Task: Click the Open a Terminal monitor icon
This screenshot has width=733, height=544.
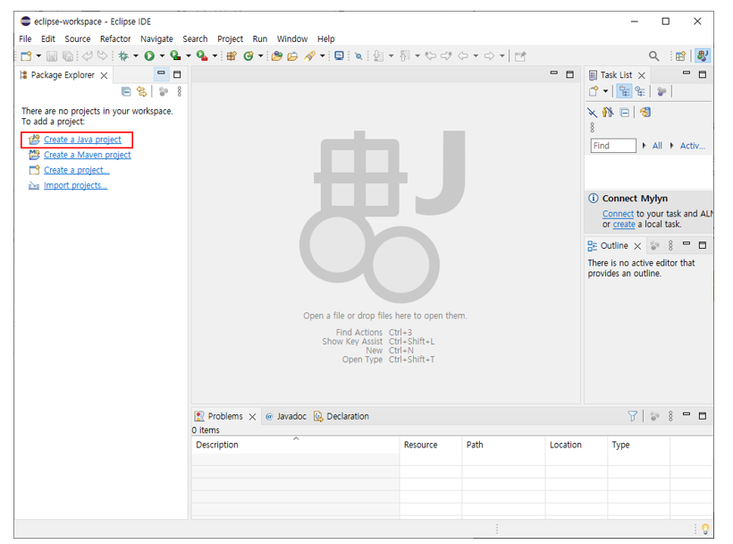Action: (340, 56)
